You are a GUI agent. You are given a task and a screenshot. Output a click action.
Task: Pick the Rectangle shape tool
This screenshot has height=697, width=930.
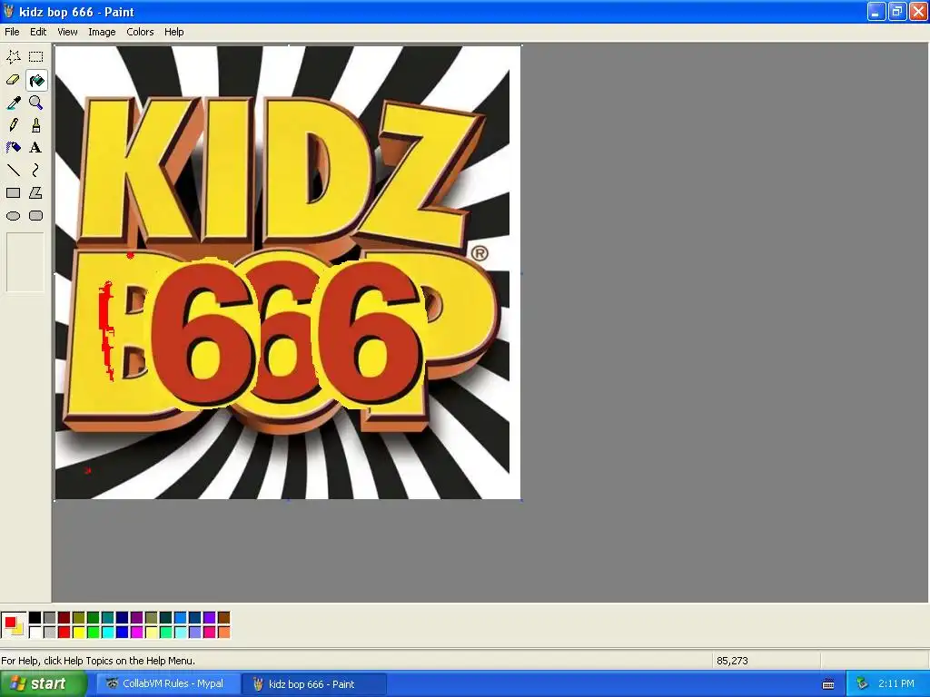(x=14, y=193)
